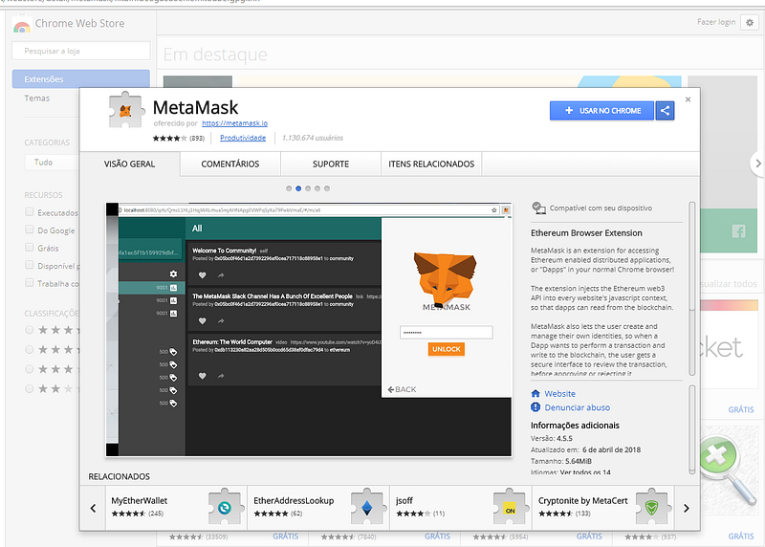This screenshot has height=547, width=765.
Task: Select the third screenshot dot
Action: click(x=308, y=188)
